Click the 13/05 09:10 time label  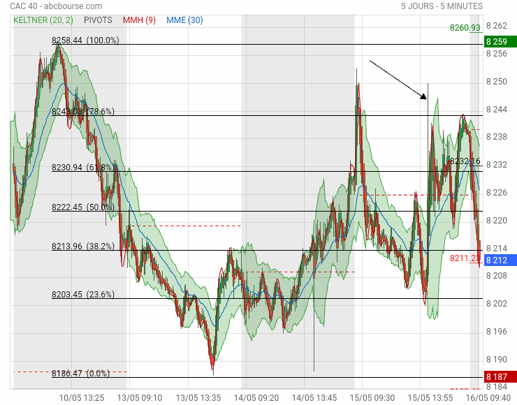(140, 398)
